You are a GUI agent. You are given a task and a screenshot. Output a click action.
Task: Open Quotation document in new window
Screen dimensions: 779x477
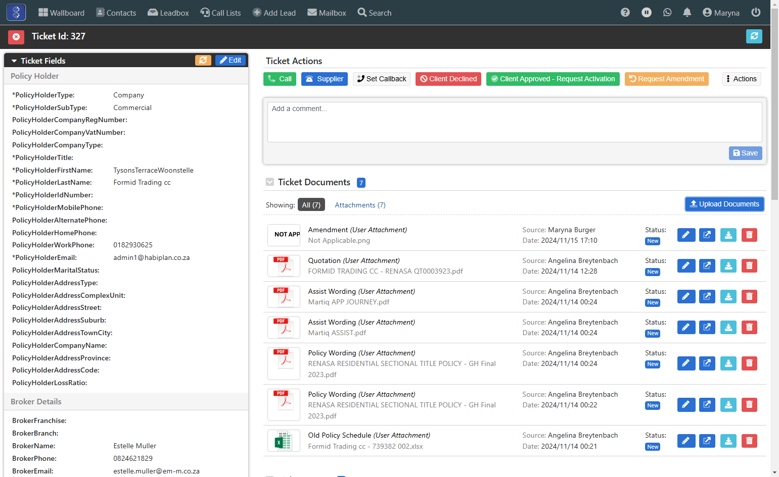point(707,266)
